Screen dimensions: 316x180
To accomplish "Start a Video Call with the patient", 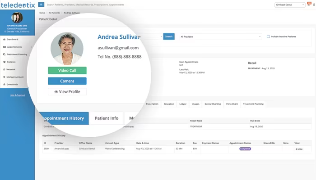I will coord(67,71).
